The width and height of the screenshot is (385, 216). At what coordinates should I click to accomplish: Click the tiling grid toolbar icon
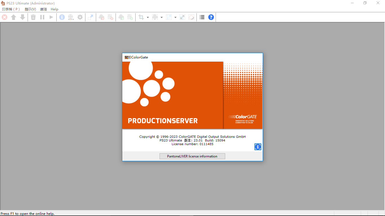(x=169, y=17)
